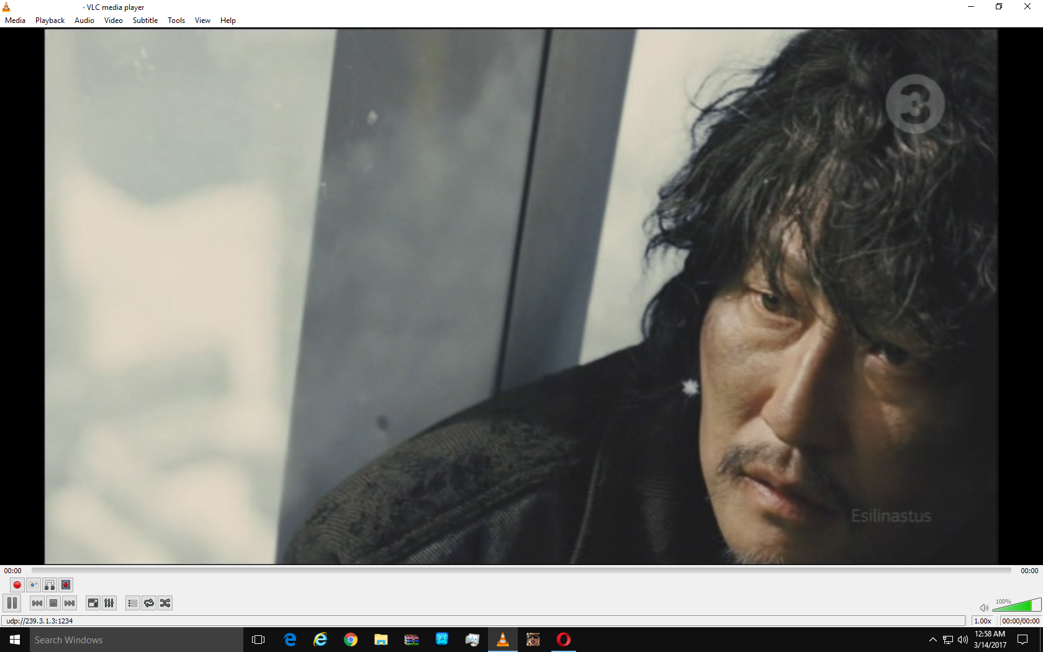Screen dimensions: 1043x652
Task: Click the remaining time label right of seek bar
Action: pyautogui.click(x=1029, y=571)
